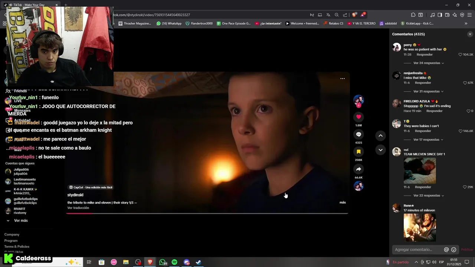Reply to FIRELORD AZULA's comment
The image size is (475, 267).
pyautogui.click(x=434, y=111)
